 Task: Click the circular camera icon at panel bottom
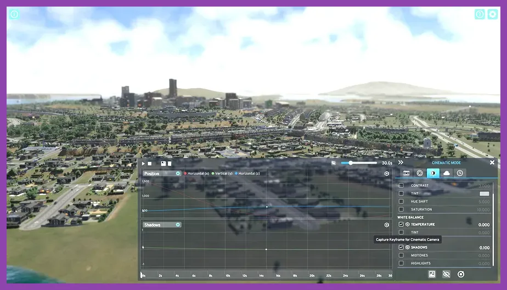[x=461, y=274]
